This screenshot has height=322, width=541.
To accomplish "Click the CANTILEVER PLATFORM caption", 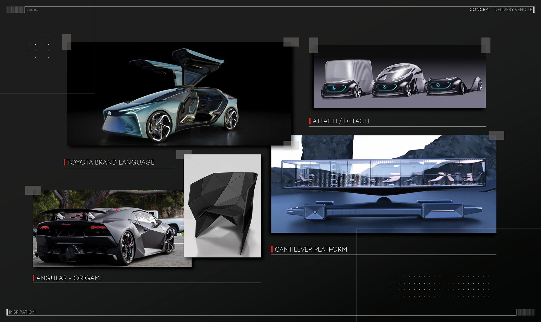I will (x=311, y=249).
